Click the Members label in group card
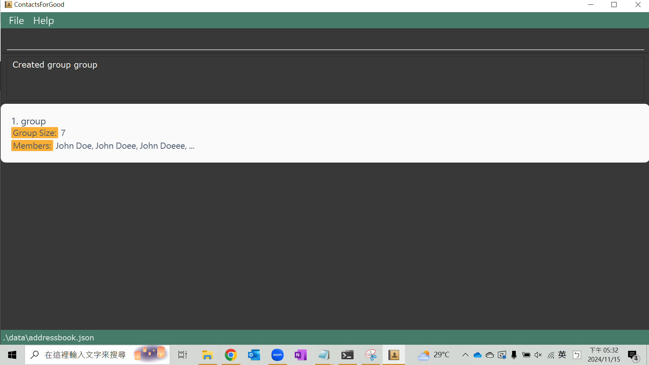Viewport: 649px width, 365px height. pyautogui.click(x=32, y=146)
